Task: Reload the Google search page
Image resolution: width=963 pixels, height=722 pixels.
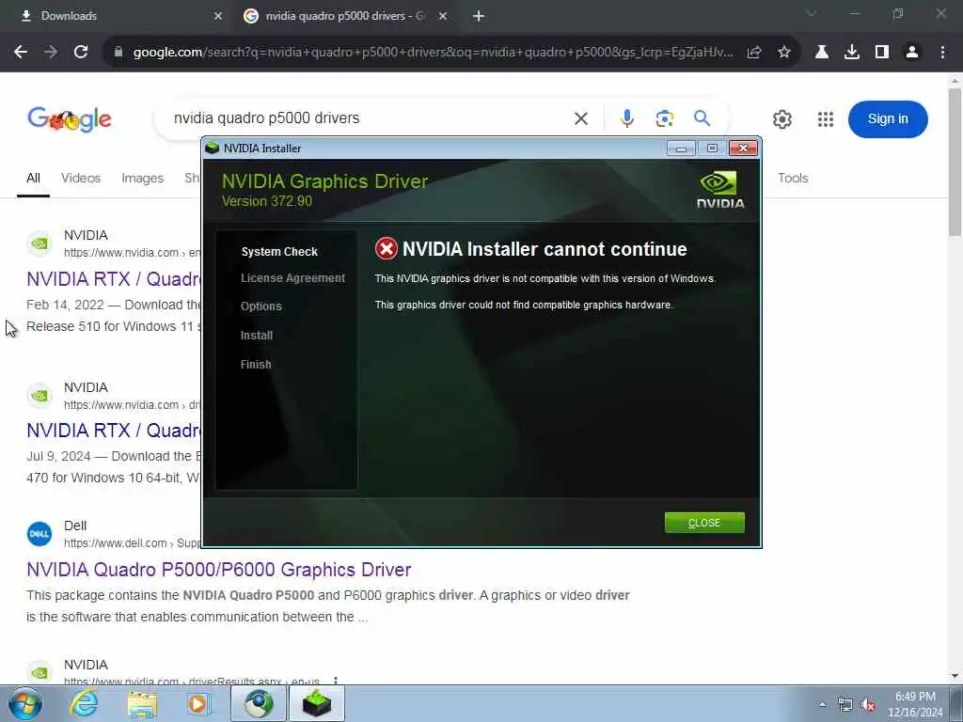Action: click(x=81, y=53)
